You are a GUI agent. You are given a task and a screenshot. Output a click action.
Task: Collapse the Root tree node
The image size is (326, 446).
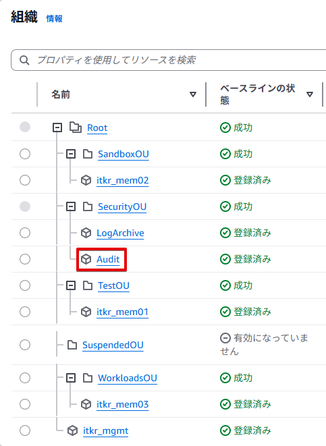pos(57,128)
